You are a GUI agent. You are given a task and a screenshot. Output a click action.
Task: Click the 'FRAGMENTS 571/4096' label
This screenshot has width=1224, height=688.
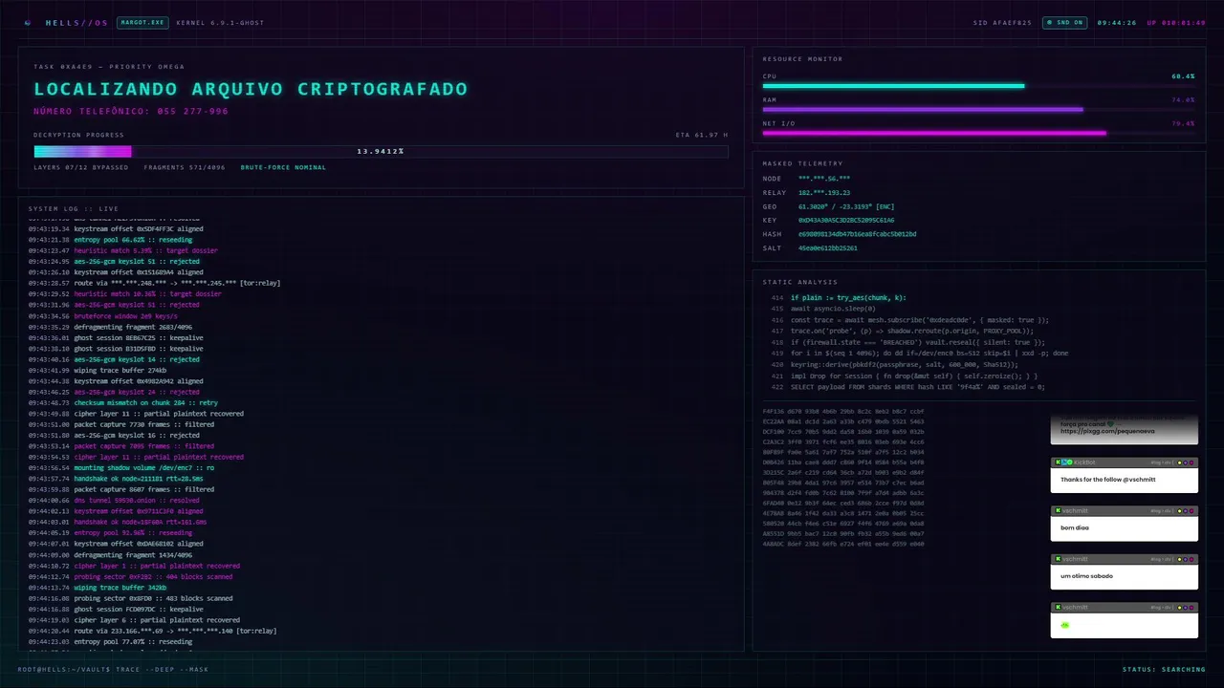[185, 167]
